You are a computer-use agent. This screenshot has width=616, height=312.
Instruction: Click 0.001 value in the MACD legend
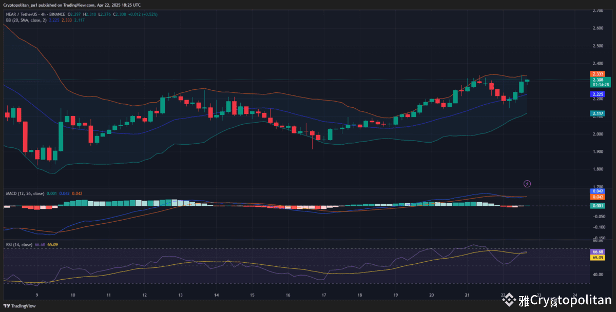point(52,193)
